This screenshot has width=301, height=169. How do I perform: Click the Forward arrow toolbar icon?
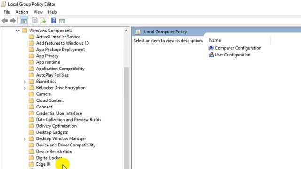pyautogui.click(x=13, y=21)
